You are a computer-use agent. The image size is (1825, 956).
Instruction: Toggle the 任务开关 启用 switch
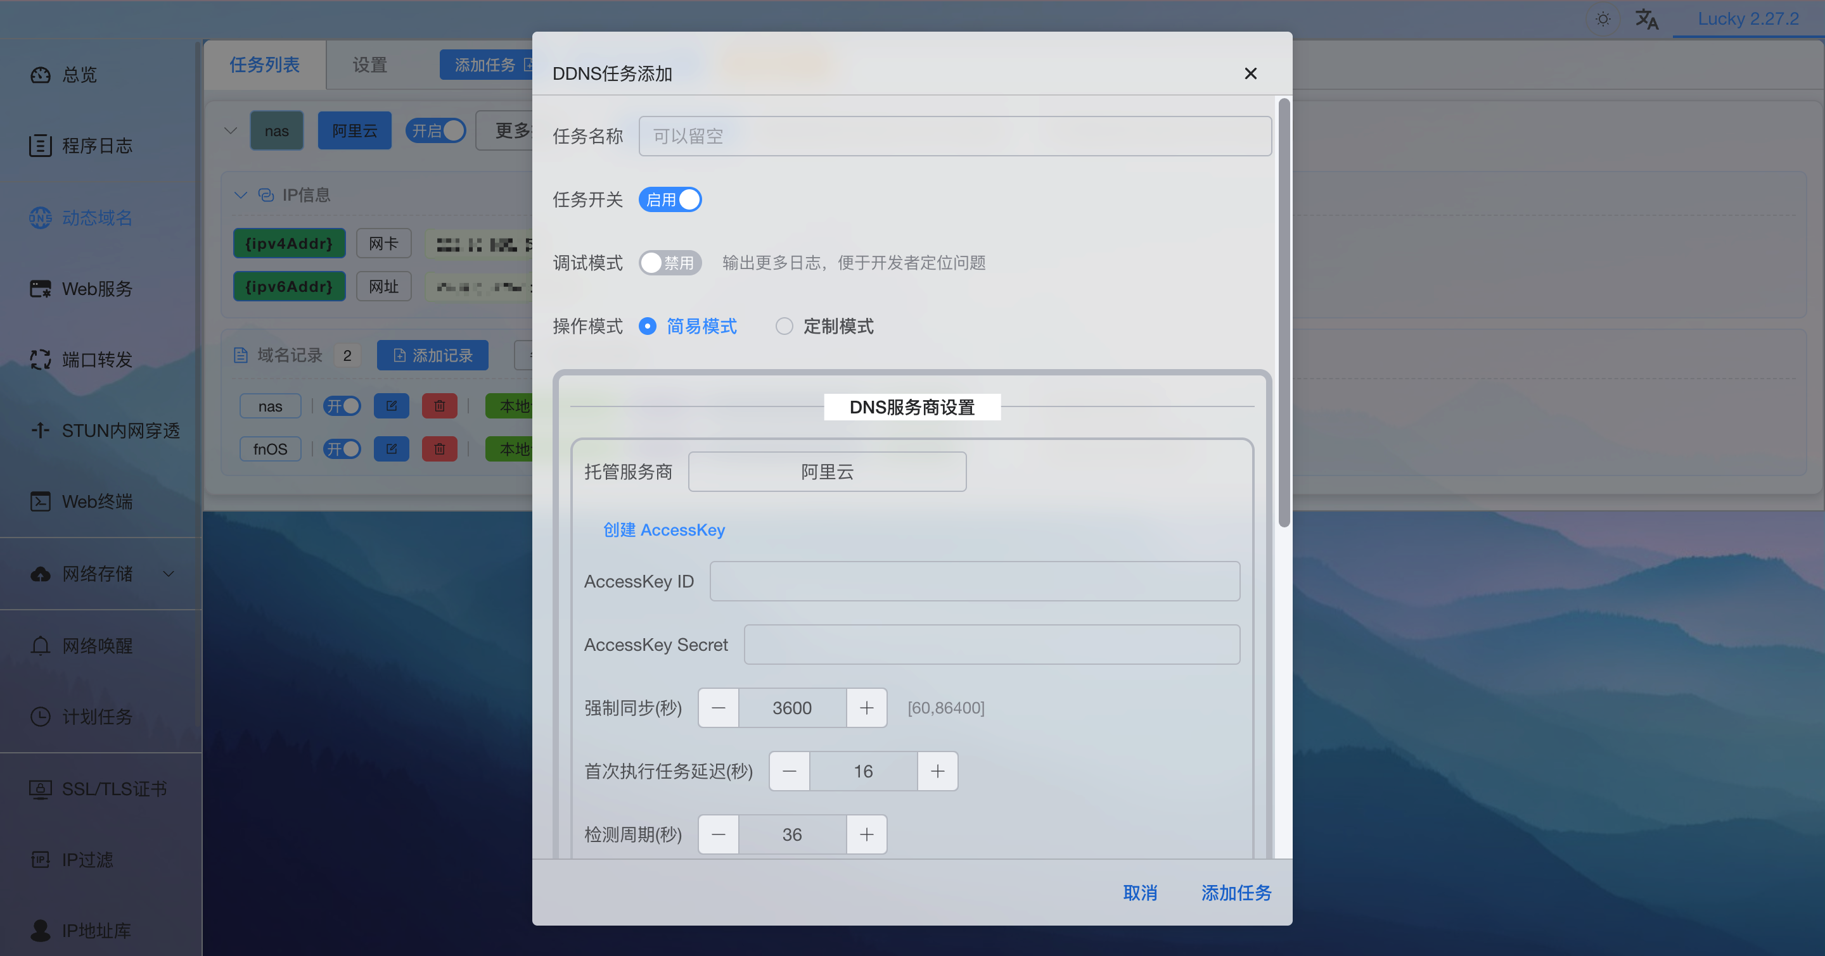[x=670, y=199]
